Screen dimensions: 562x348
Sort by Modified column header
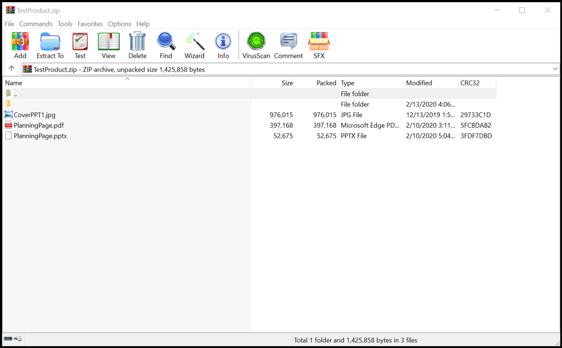[419, 83]
